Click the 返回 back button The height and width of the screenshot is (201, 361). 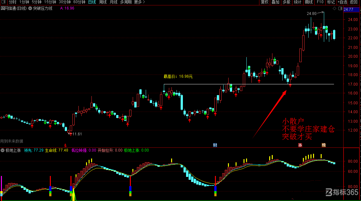[354, 2]
